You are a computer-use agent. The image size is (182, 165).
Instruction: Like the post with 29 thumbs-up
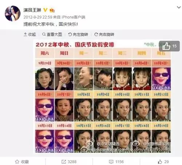(x=163, y=162)
